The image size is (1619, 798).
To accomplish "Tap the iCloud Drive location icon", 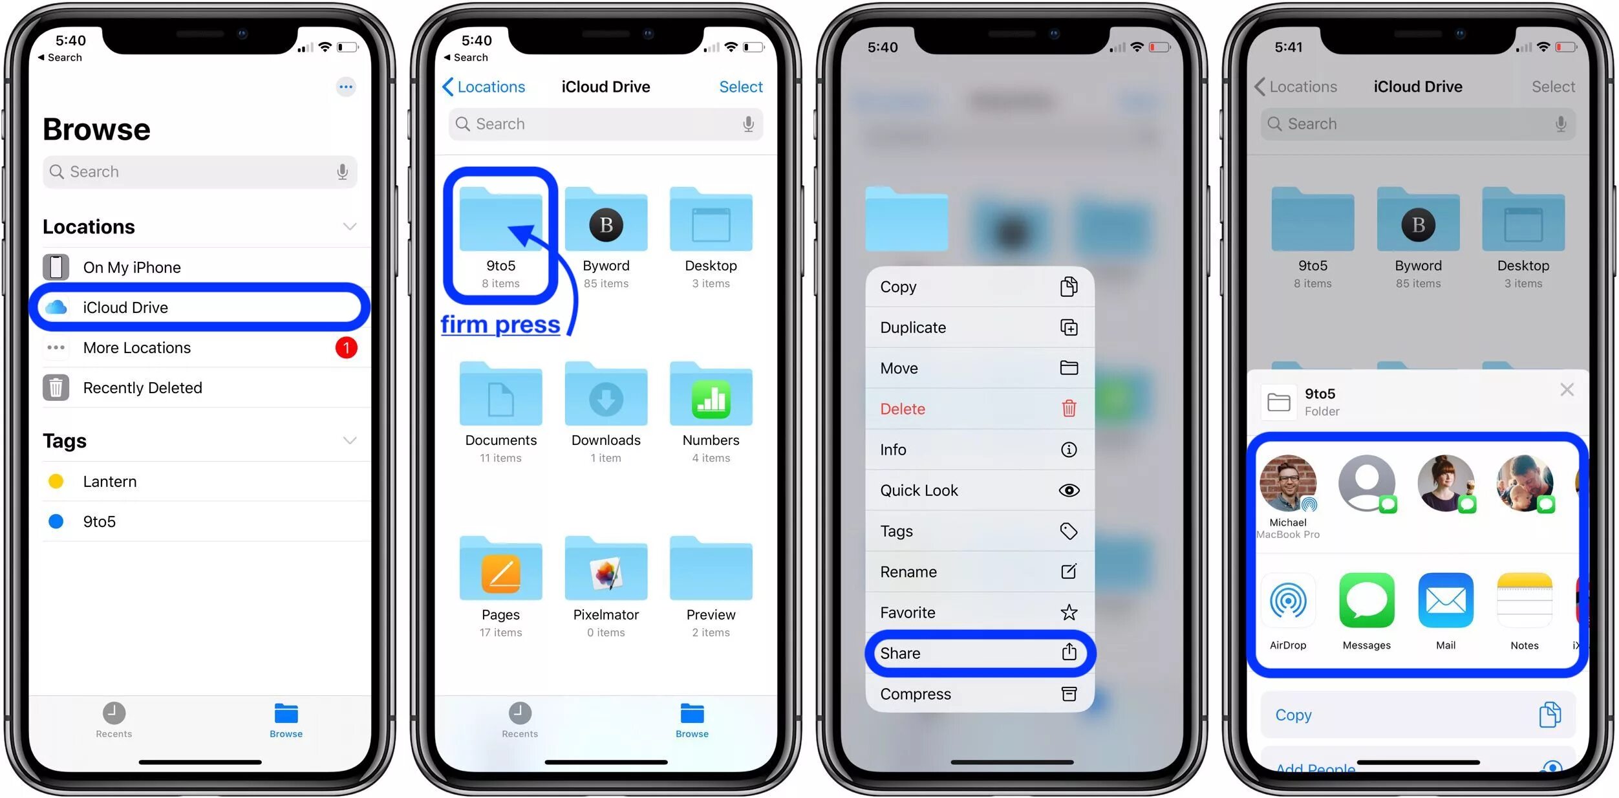I will click(55, 307).
